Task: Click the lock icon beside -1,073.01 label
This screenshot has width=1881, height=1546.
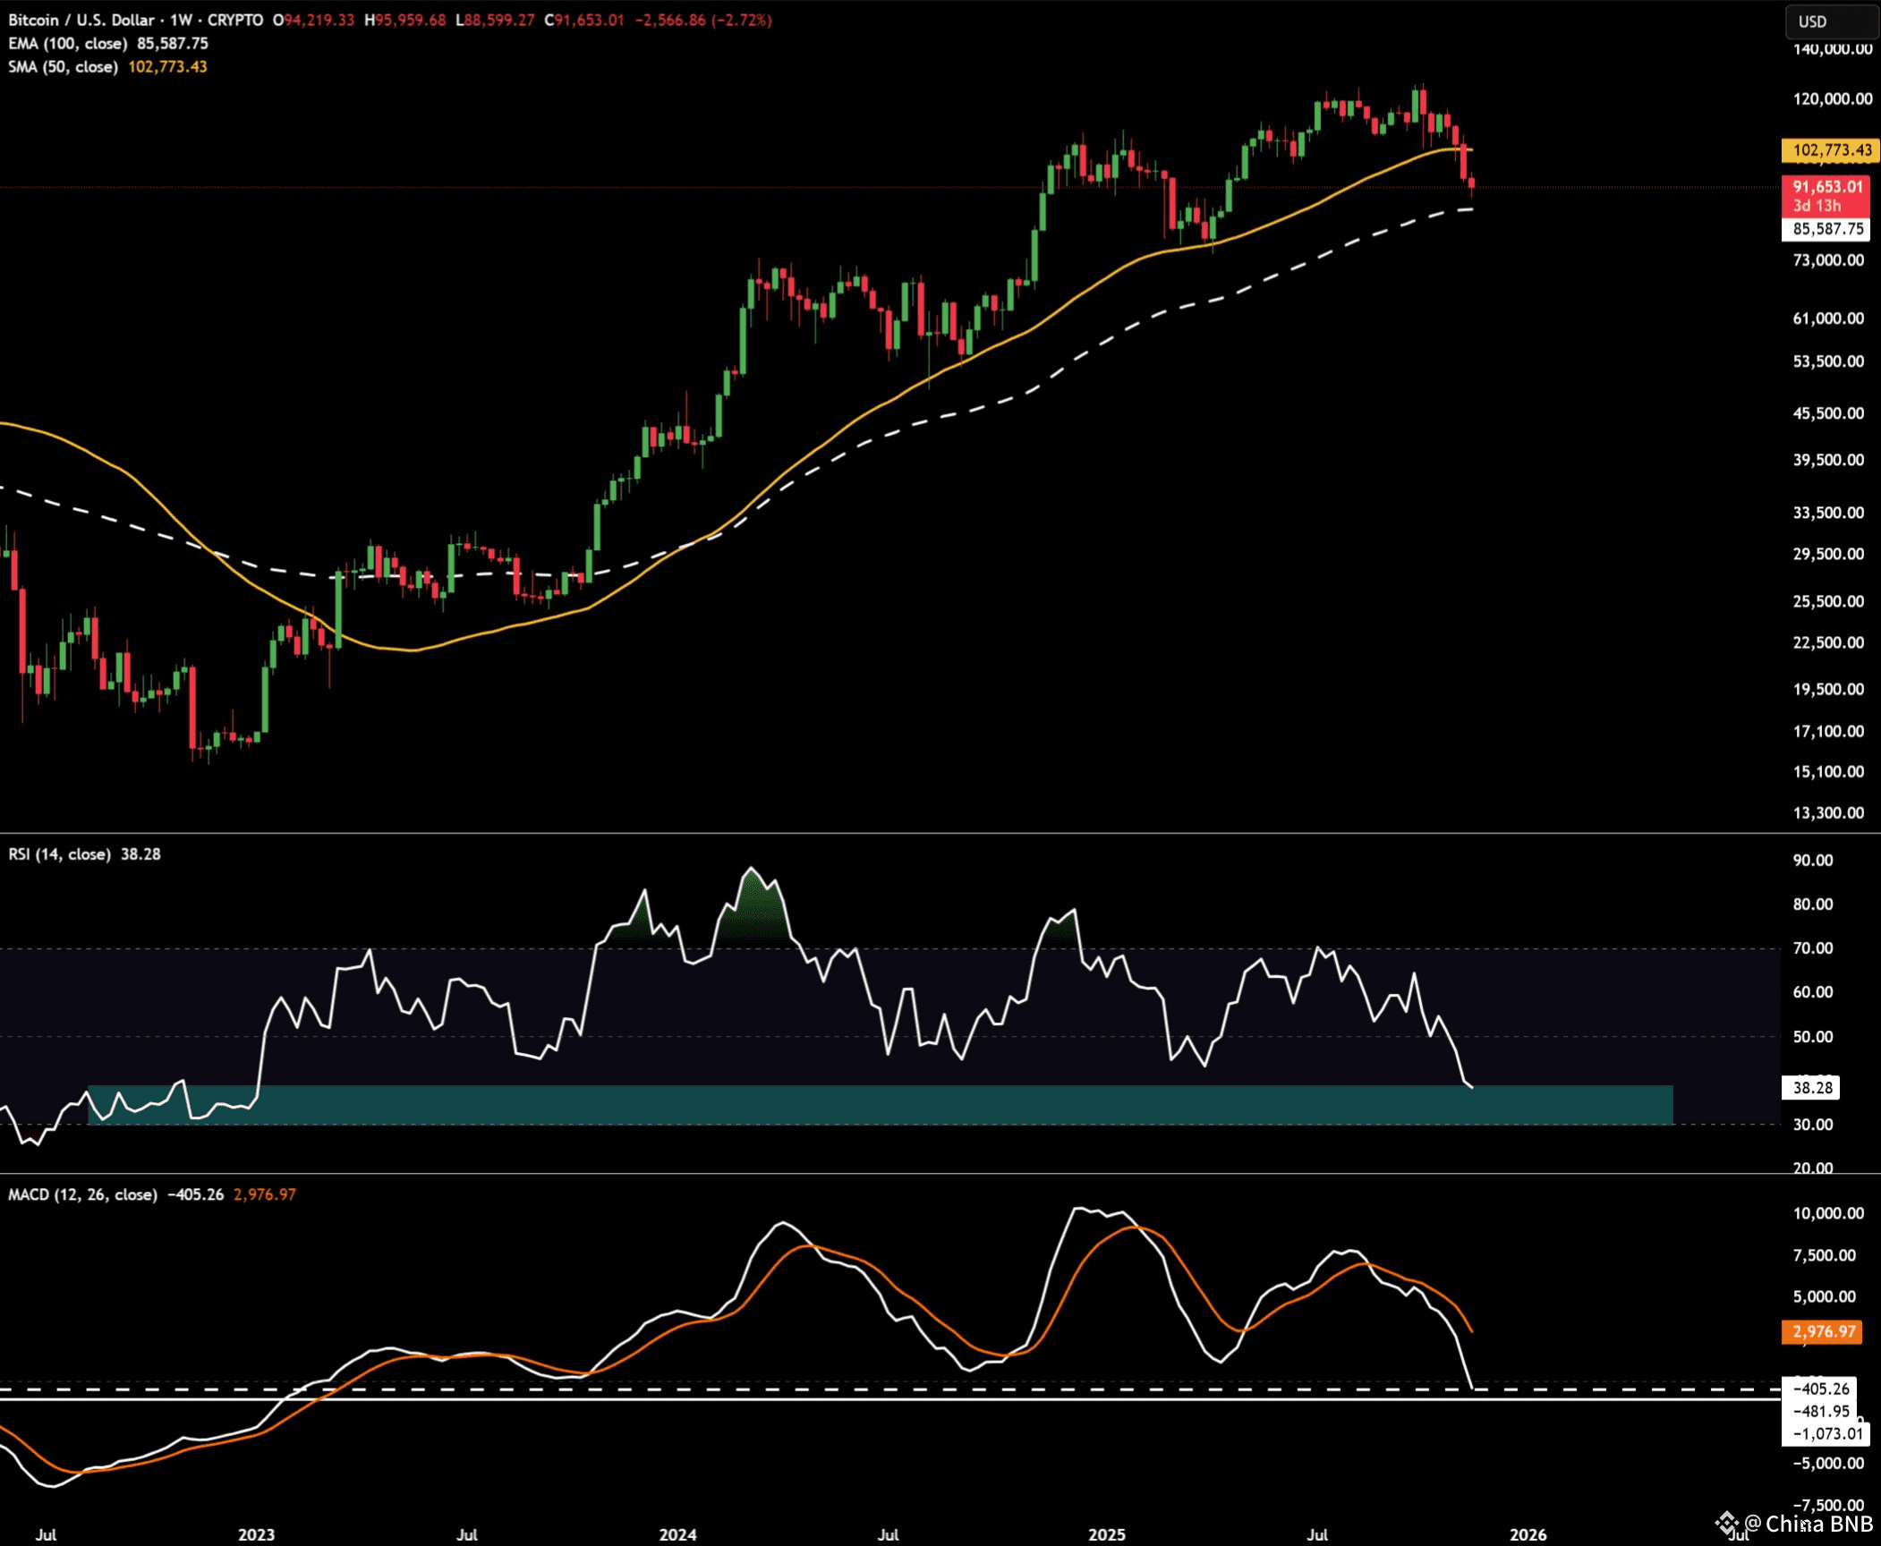Action: (x=1861, y=1420)
